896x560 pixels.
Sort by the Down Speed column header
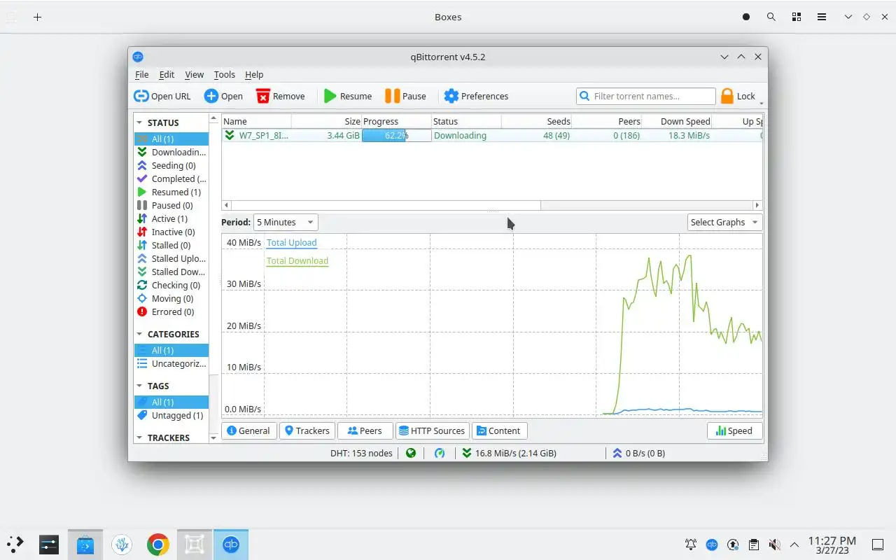click(x=677, y=121)
